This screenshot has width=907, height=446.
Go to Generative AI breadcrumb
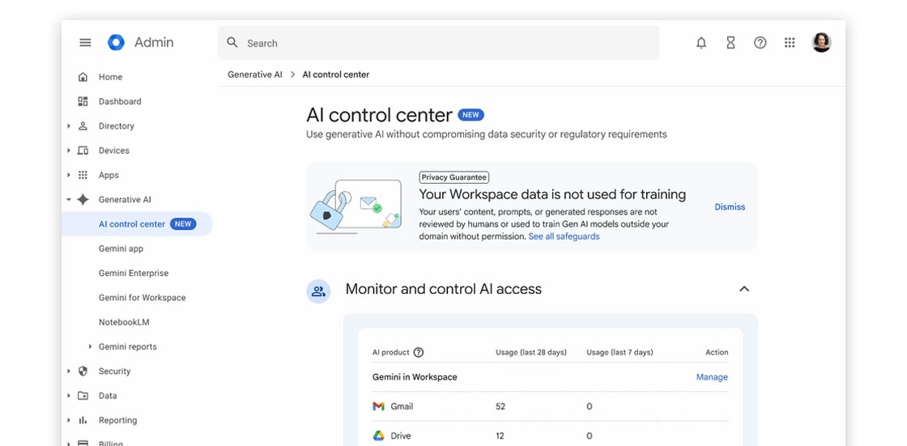[x=255, y=74]
